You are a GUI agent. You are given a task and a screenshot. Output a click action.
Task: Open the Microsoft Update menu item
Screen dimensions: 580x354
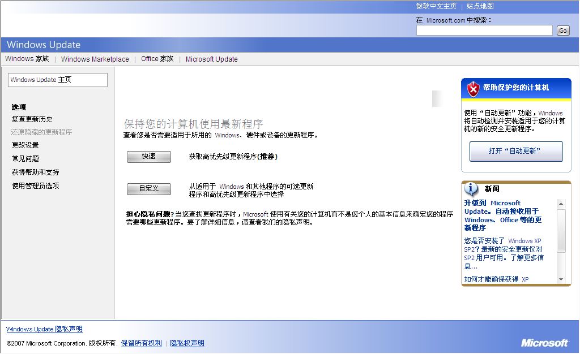coord(212,59)
